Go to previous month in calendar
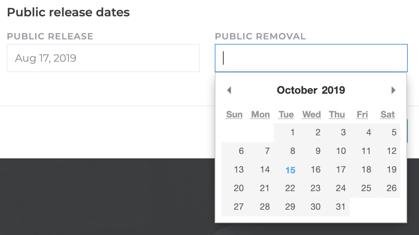Screen dimensions: 419x235 [x=229, y=90]
